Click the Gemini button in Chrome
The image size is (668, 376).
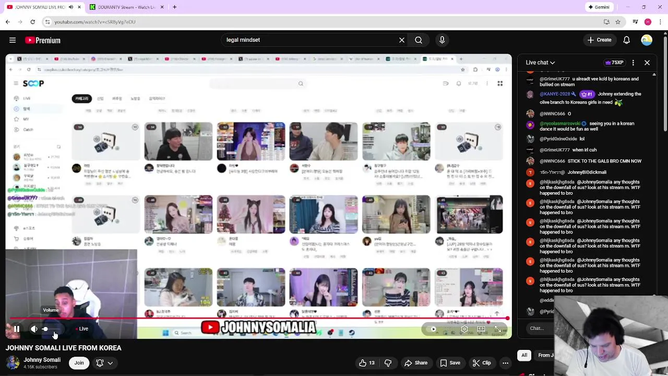tap(599, 7)
